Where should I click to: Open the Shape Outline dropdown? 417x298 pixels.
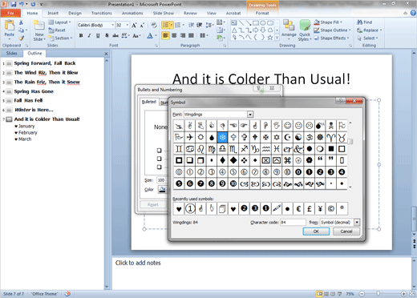[x=332, y=30]
